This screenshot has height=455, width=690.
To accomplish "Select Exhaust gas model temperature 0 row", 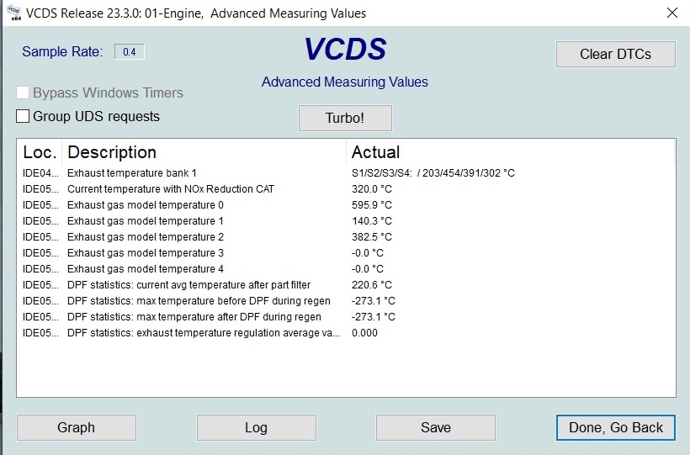I will [346, 205].
